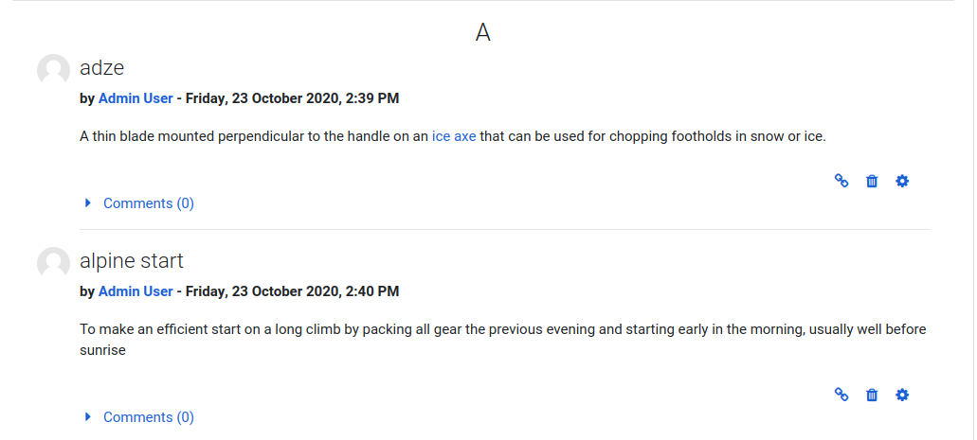Follow the ice axe glossary link
The width and height of the screenshot is (977, 440).
454,137
